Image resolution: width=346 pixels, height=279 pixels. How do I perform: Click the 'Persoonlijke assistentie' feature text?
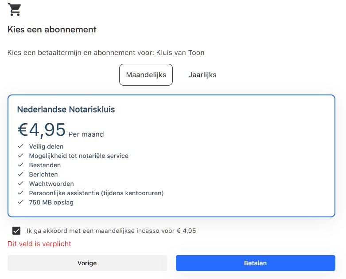[x=96, y=193]
